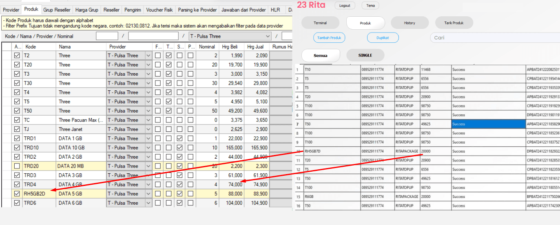Switch to the Grup Reseller tab
The width and height of the screenshot is (560, 225).
click(57, 10)
